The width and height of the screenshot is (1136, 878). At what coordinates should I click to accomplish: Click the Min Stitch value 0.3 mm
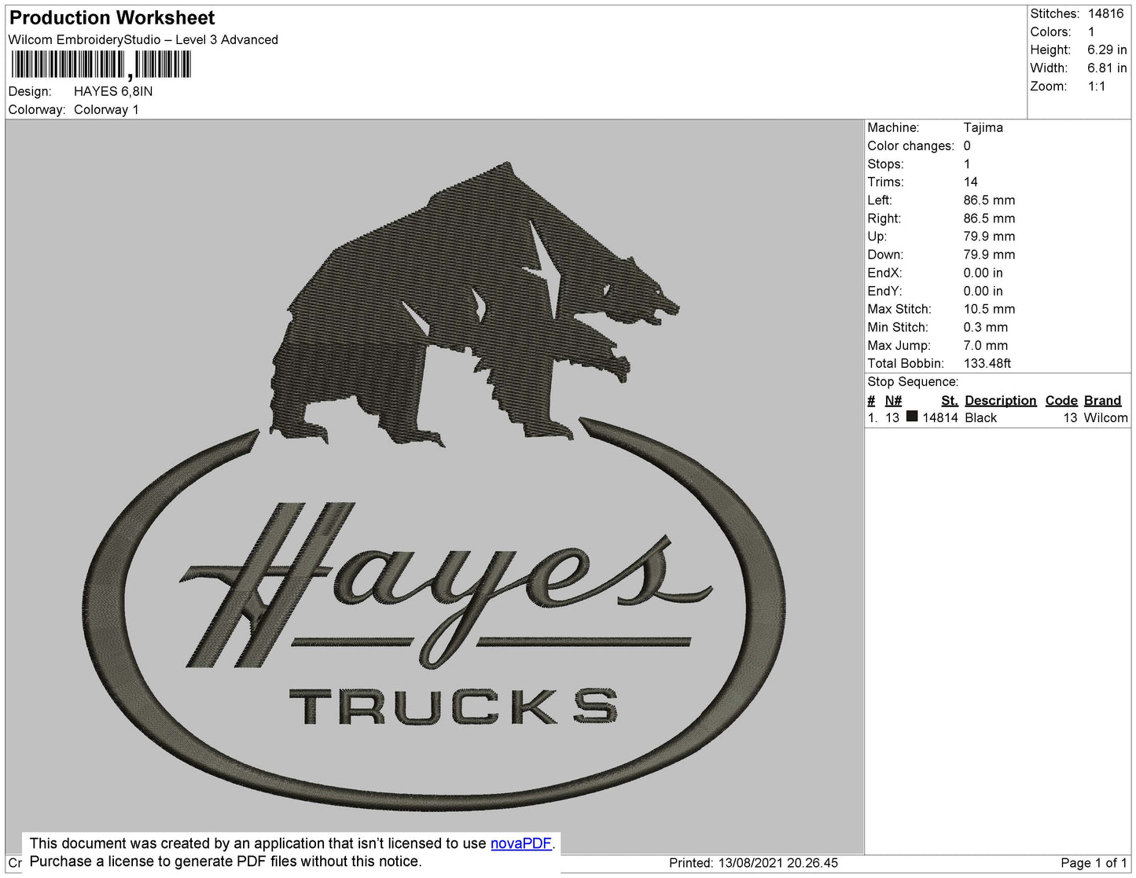986,327
